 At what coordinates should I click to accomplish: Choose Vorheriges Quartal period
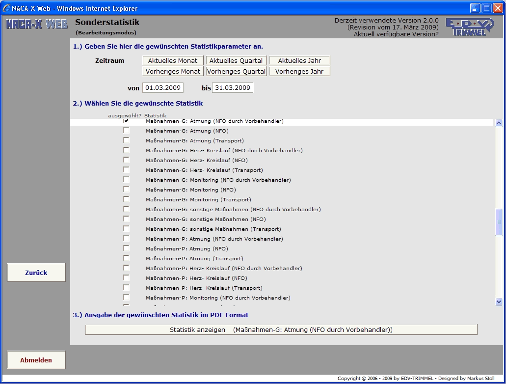pos(236,71)
